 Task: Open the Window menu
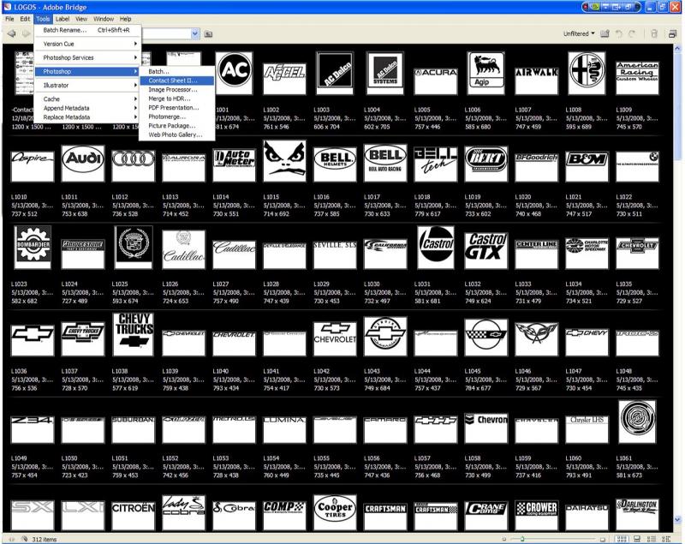point(104,19)
